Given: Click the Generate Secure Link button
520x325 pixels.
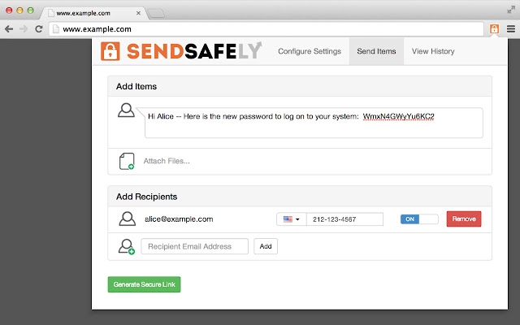Looking at the screenshot, I should point(144,284).
